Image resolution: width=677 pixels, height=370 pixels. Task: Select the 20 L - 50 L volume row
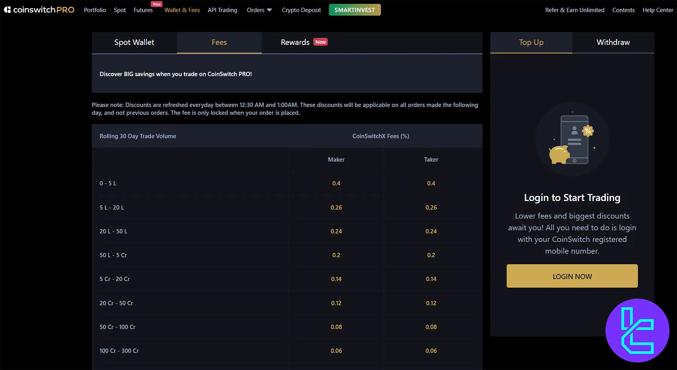coord(287,231)
